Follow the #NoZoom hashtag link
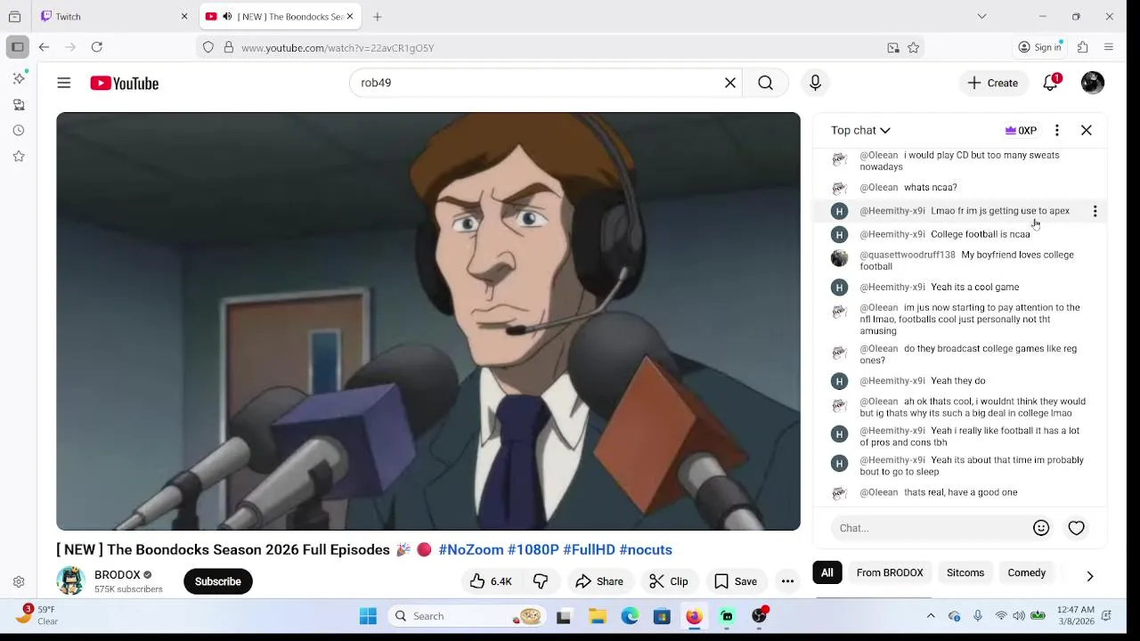 click(x=473, y=549)
